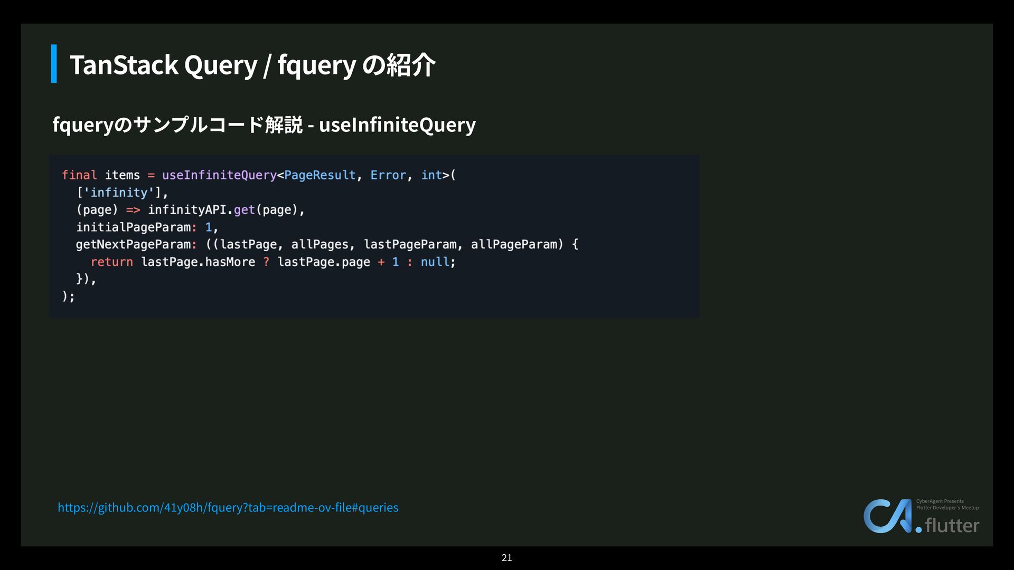Open the fquery GitHub readme link

pyautogui.click(x=228, y=508)
